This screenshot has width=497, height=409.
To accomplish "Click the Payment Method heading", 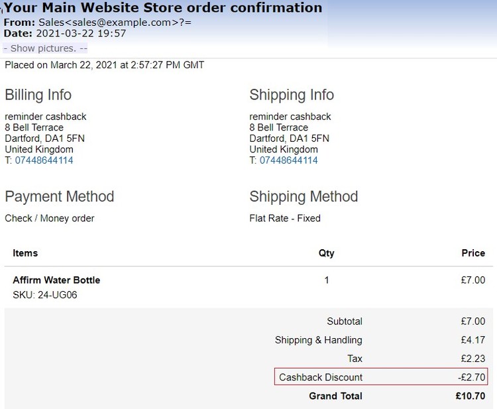I will tap(59, 196).
